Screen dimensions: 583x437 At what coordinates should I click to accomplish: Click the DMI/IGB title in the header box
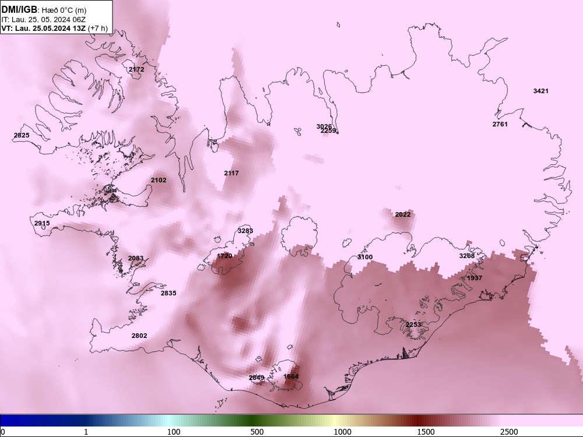coord(19,10)
